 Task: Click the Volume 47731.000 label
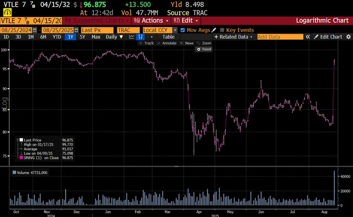pyautogui.click(x=32, y=172)
